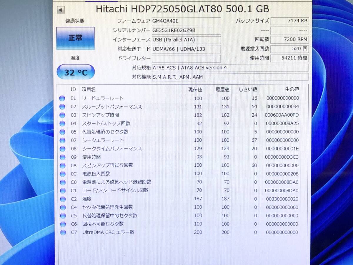Click the 対応機能 field S.M.A.R.T., APM, AAM
353x265 pixels.
pyautogui.click(x=230, y=77)
